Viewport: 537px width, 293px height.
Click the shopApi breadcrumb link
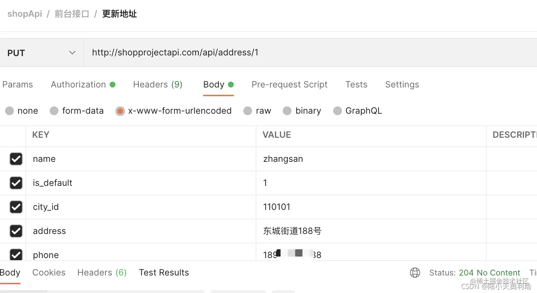pos(25,14)
